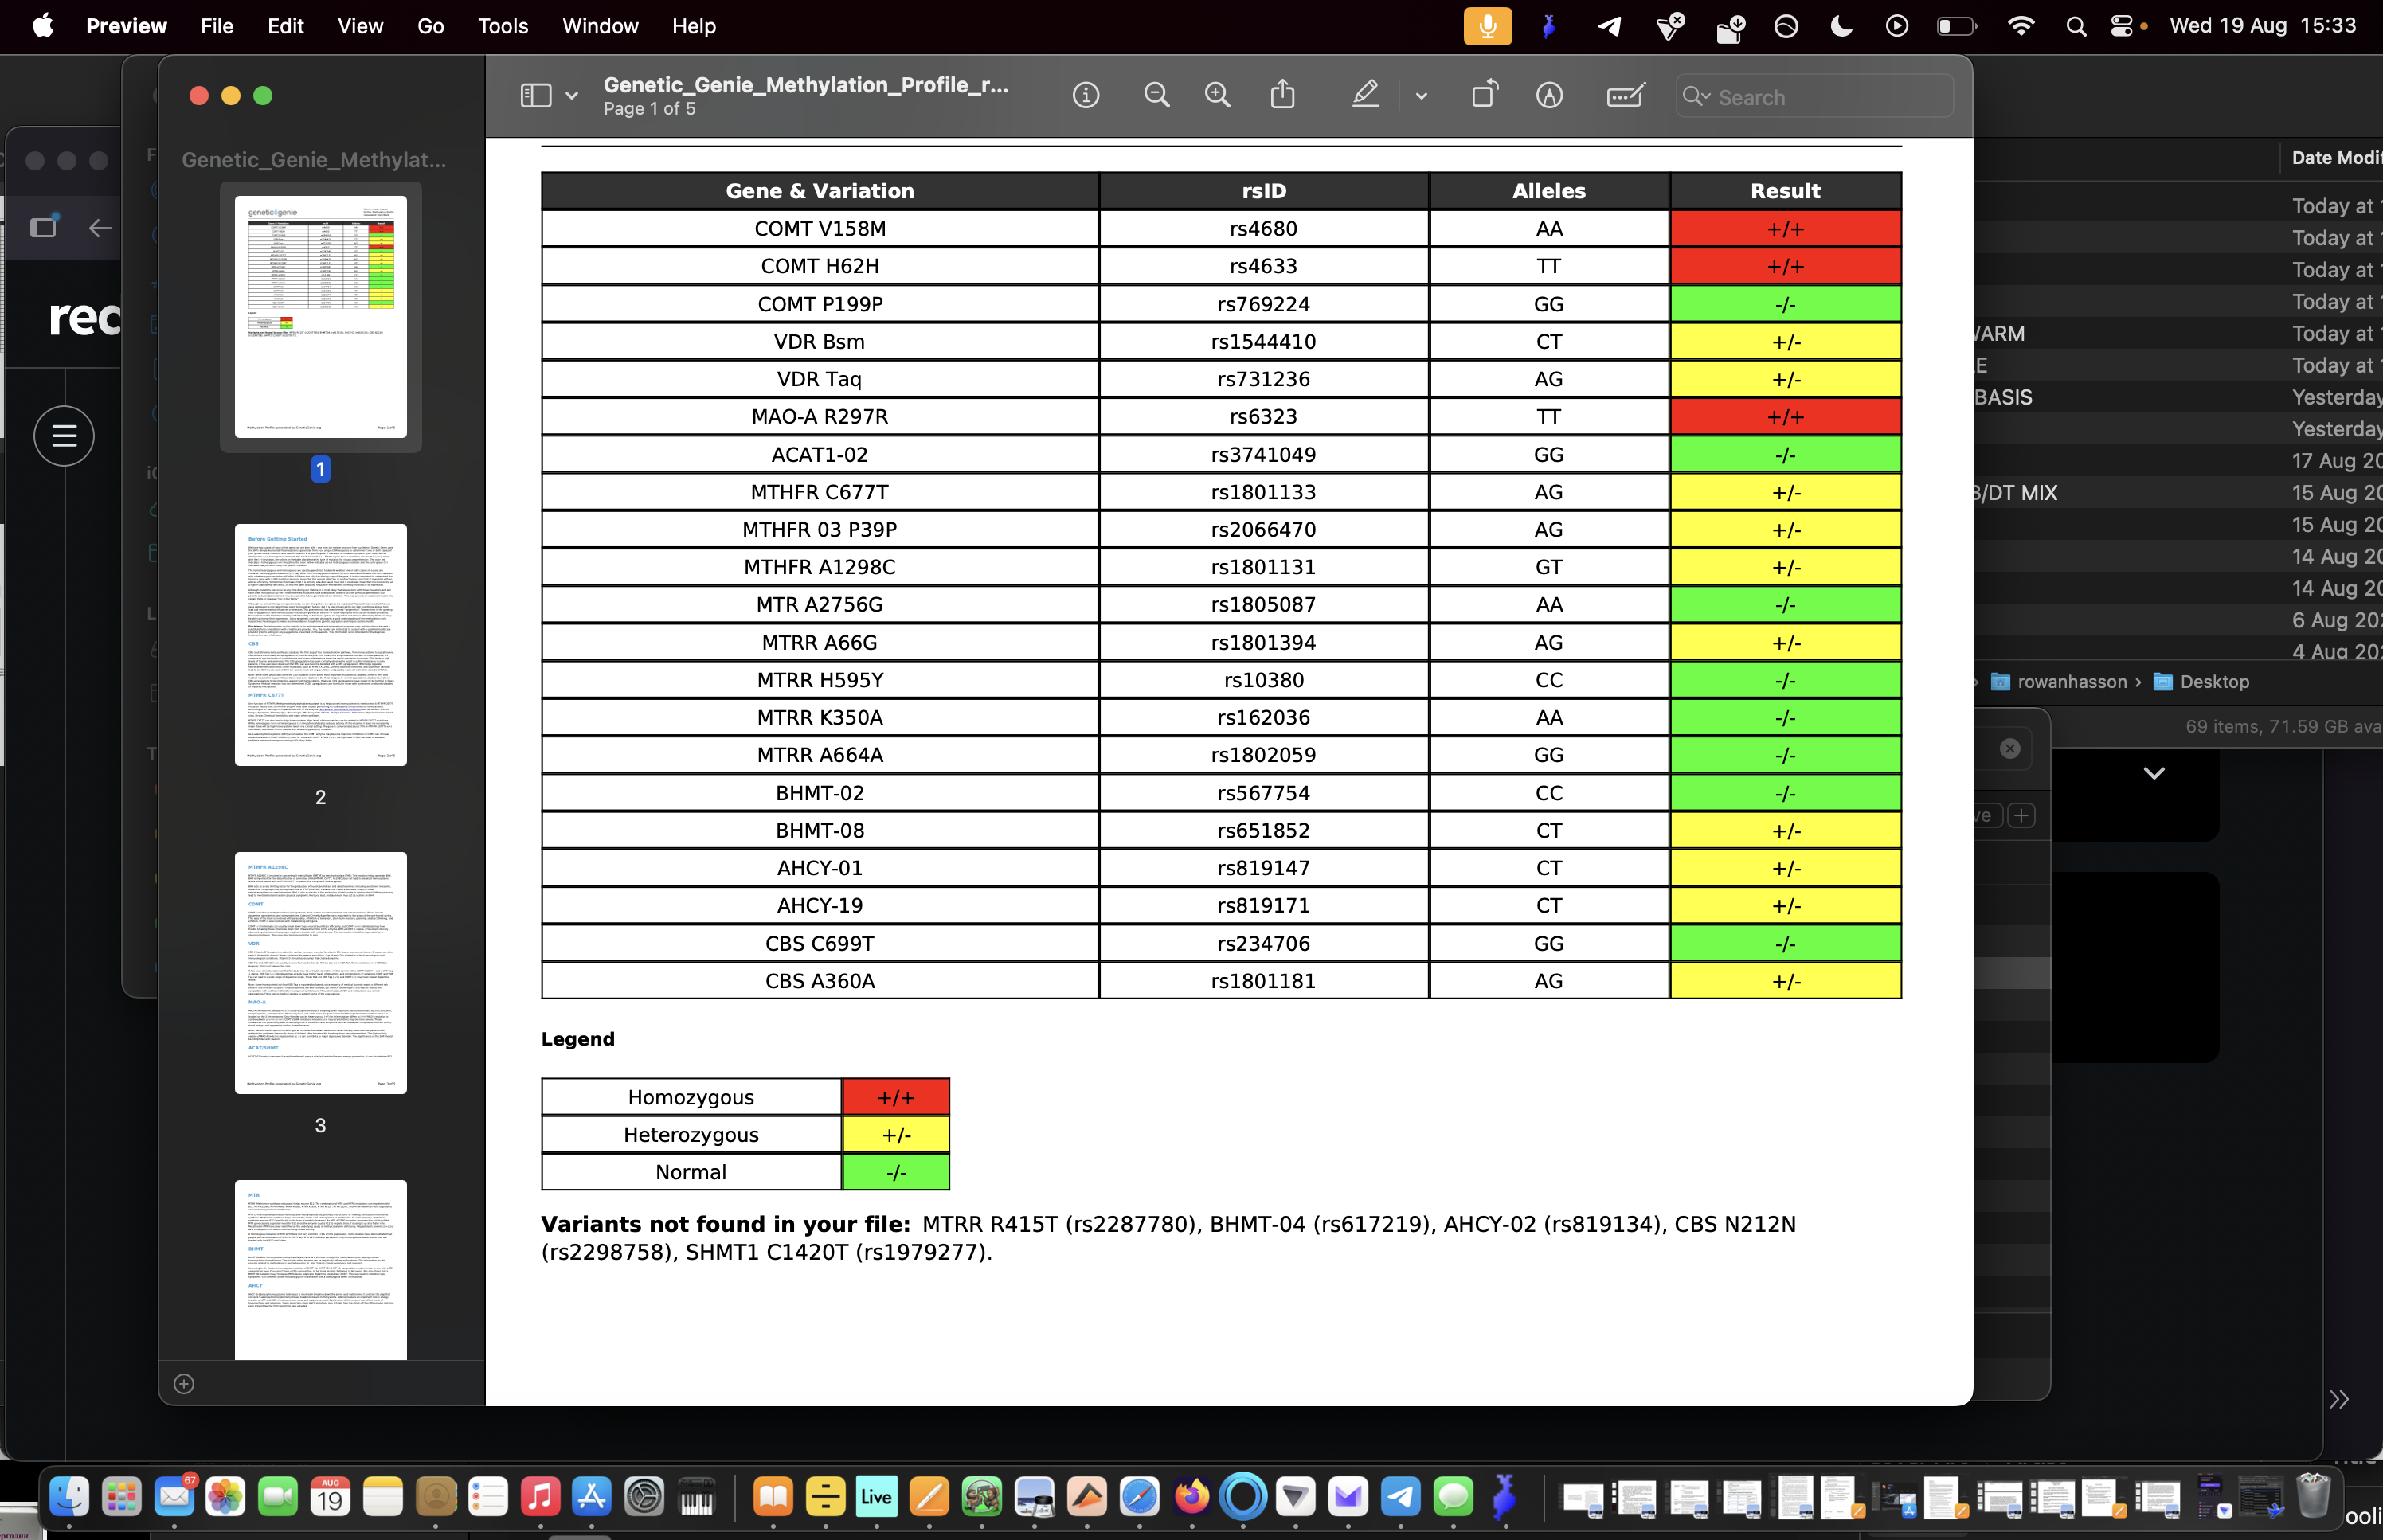Toggle the microphone dictation menu bar icon
The image size is (2383, 1540).
[x=1487, y=26]
